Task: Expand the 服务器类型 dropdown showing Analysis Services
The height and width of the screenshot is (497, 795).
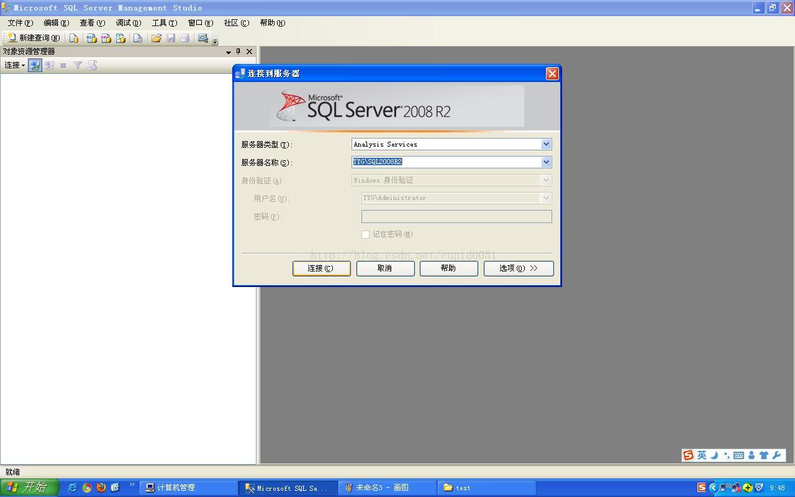Action: pos(546,144)
